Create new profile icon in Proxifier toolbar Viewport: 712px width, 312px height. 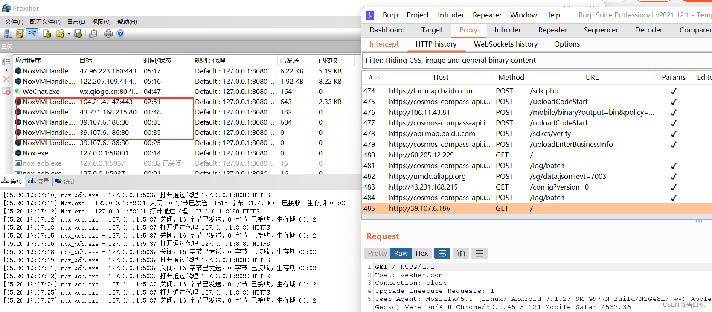(x=47, y=33)
